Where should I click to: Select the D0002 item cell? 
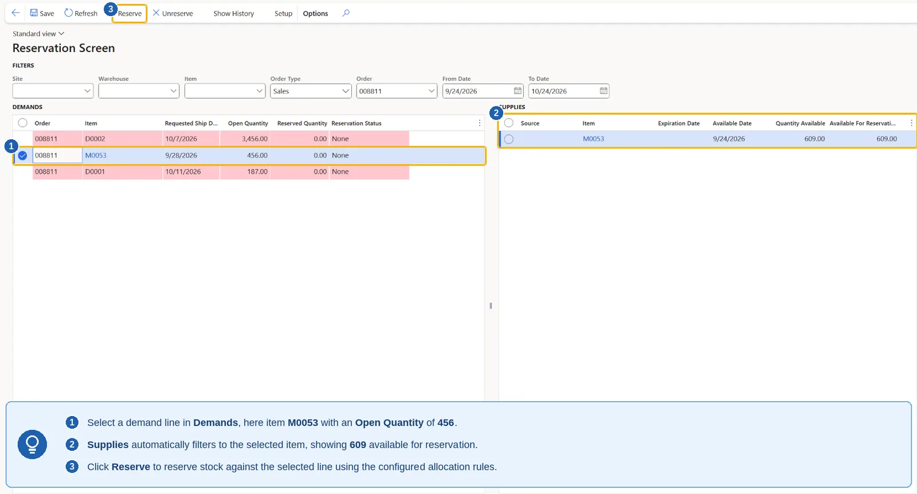coord(122,139)
